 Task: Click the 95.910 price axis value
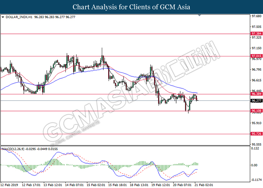(x=257, y=123)
